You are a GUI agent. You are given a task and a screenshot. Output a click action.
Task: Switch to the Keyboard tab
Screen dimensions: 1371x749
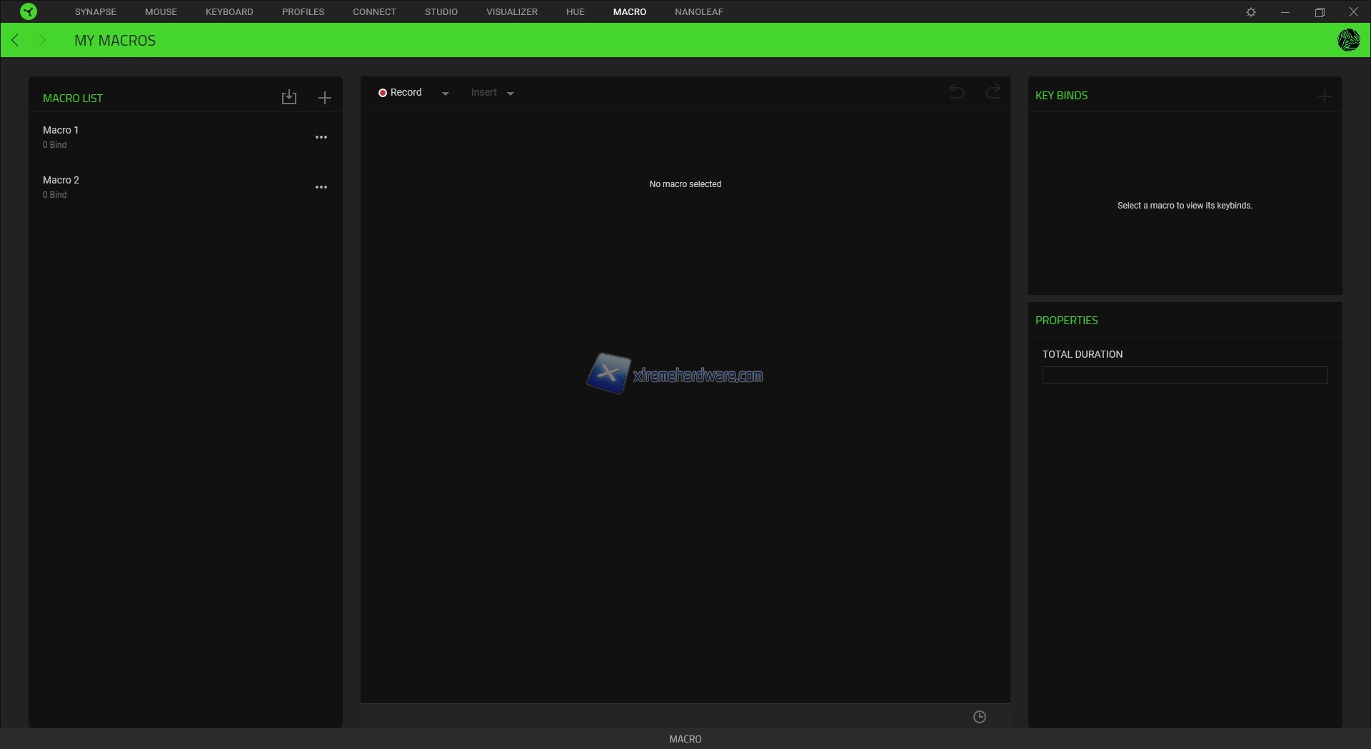coord(229,12)
